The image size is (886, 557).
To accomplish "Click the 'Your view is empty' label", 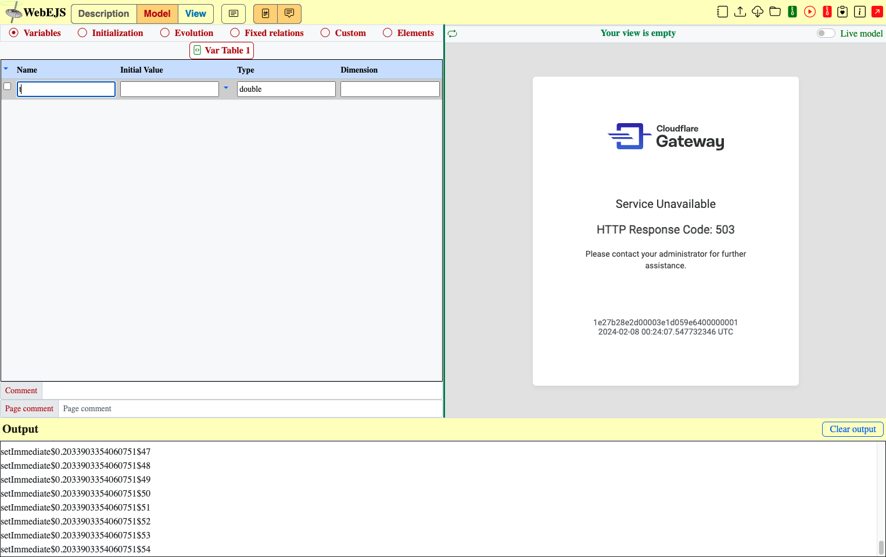I will [x=638, y=33].
